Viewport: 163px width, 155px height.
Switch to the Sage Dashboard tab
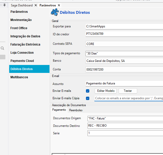22,5
